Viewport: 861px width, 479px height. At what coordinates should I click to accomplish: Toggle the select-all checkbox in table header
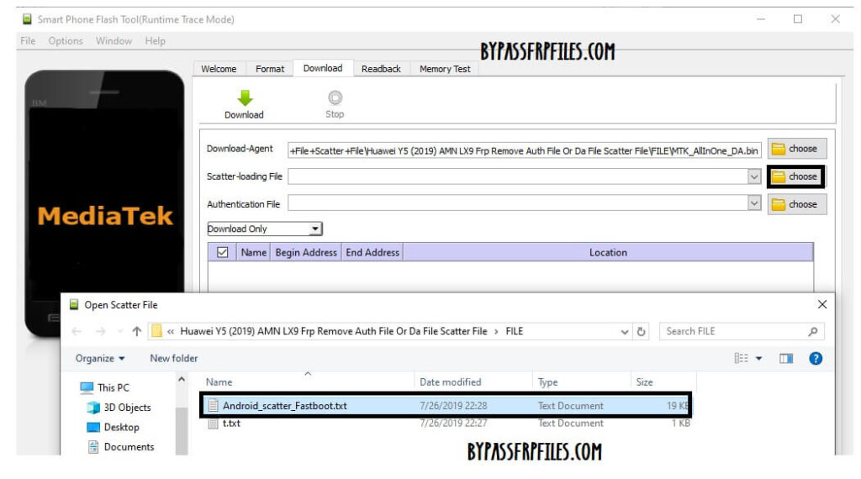coord(223,252)
